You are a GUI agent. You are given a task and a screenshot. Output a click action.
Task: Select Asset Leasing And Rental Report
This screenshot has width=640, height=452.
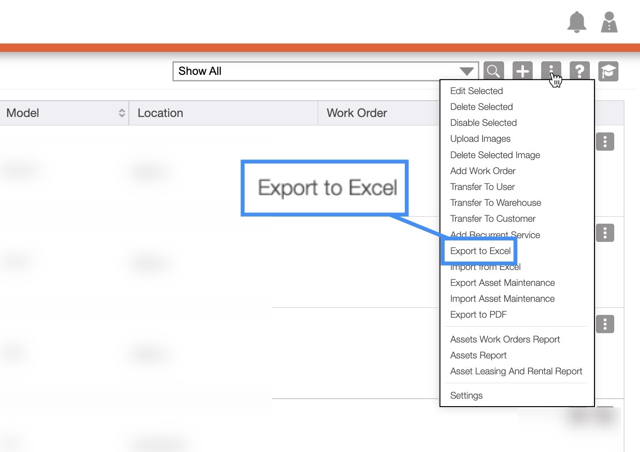(x=516, y=371)
